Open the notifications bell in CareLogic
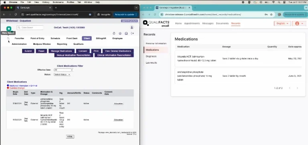This screenshot has width=308, height=145. 114,33
